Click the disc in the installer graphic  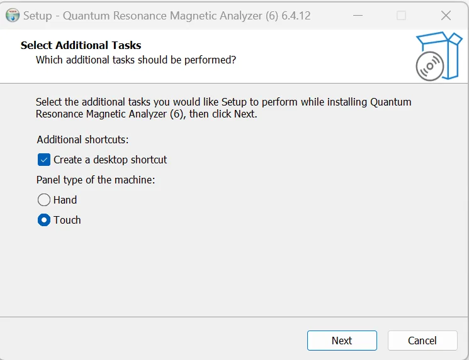point(430,66)
